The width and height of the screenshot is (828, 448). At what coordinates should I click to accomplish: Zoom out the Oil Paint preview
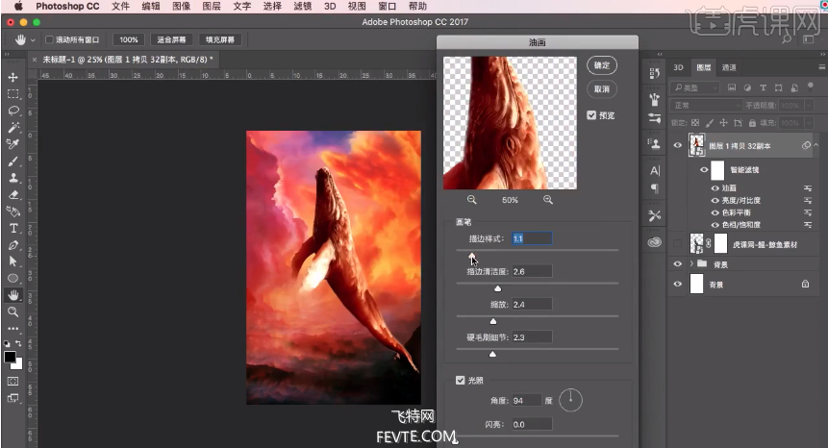pyautogui.click(x=471, y=199)
